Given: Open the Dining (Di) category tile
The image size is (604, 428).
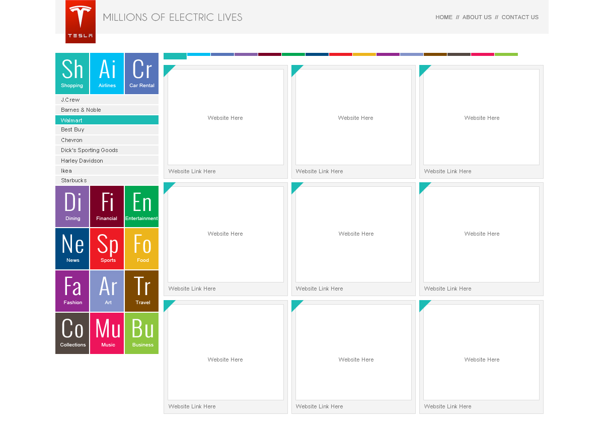Looking at the screenshot, I should [x=72, y=206].
